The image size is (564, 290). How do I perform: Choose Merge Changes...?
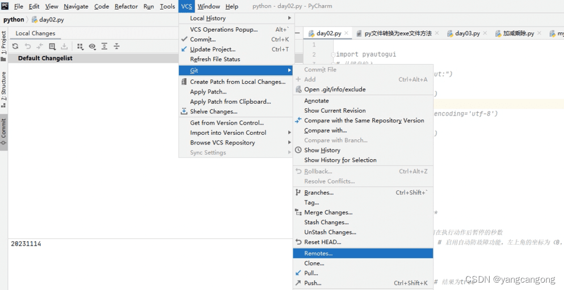coord(363,212)
